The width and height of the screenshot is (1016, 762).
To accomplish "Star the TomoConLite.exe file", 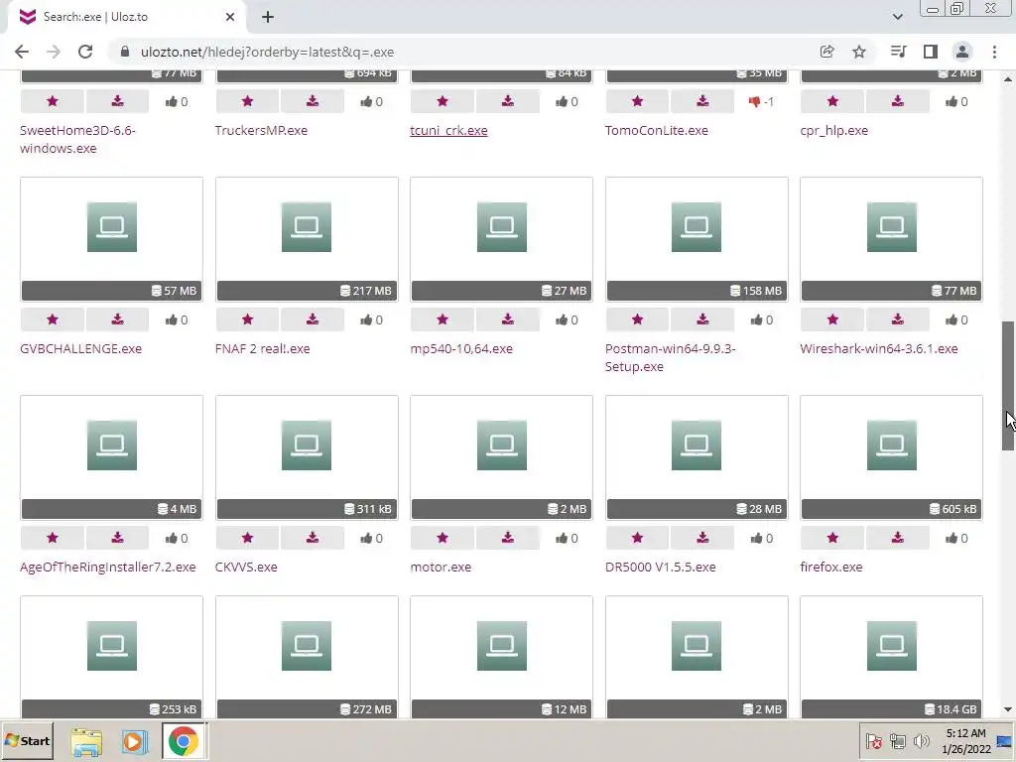I will click(x=638, y=101).
